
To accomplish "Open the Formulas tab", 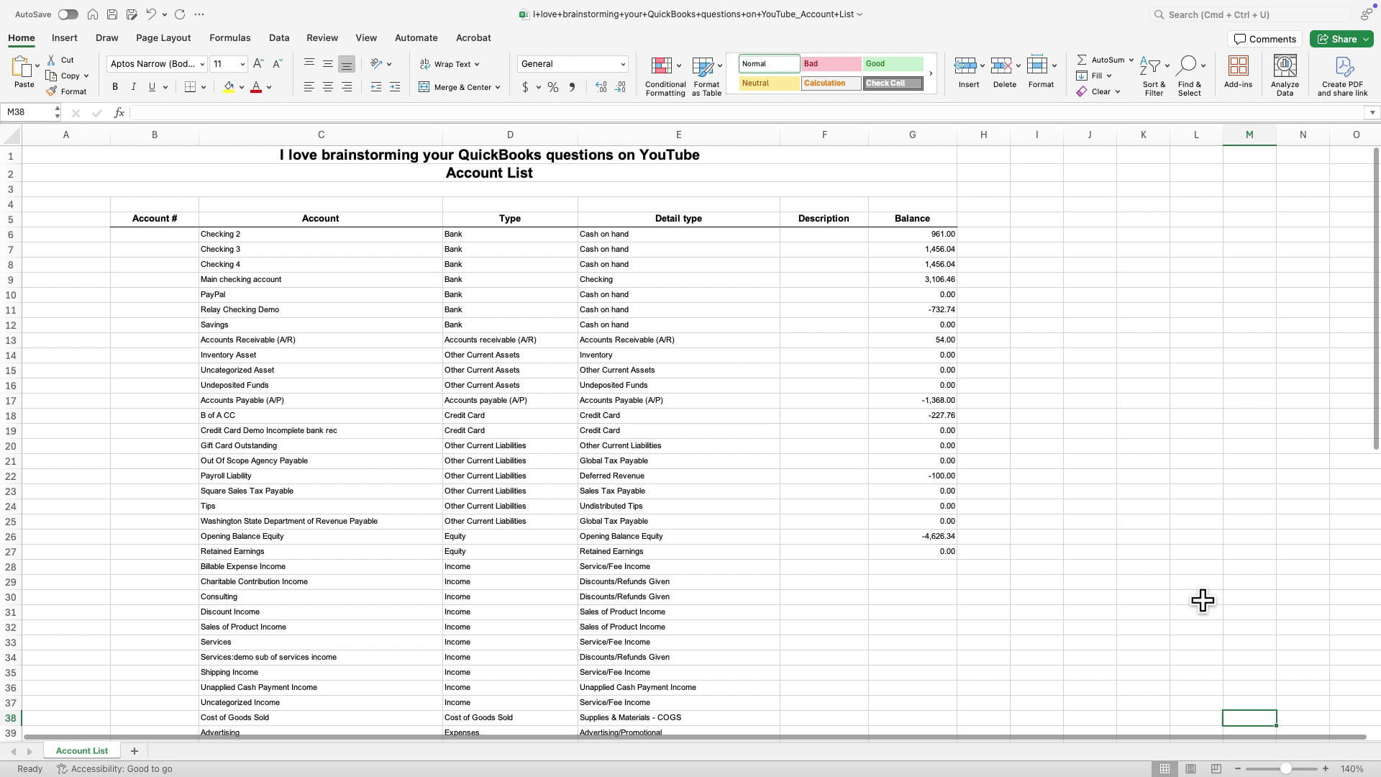I will point(230,38).
